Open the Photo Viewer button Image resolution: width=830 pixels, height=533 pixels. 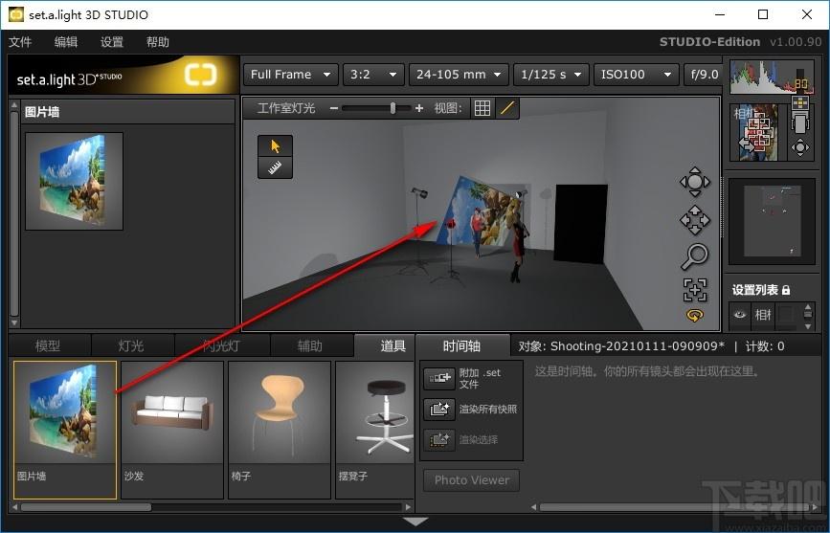point(471,480)
